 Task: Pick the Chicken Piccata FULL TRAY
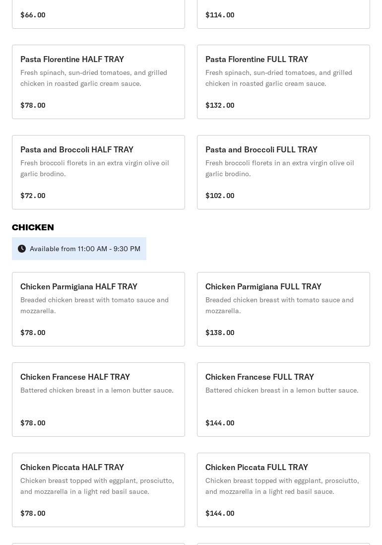(x=283, y=490)
